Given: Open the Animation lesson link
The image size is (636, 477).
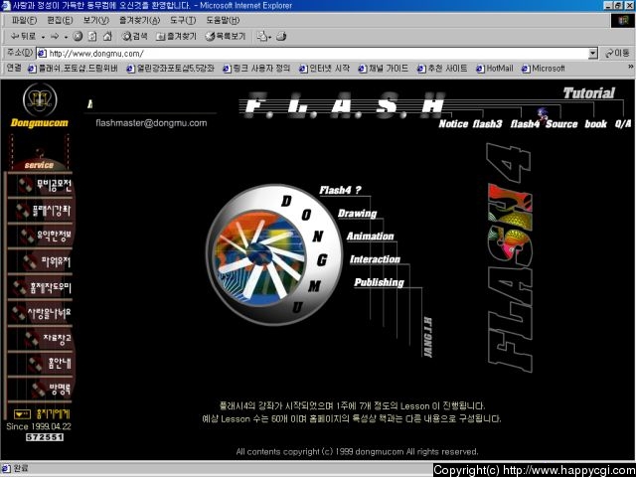Looking at the screenshot, I should [371, 237].
